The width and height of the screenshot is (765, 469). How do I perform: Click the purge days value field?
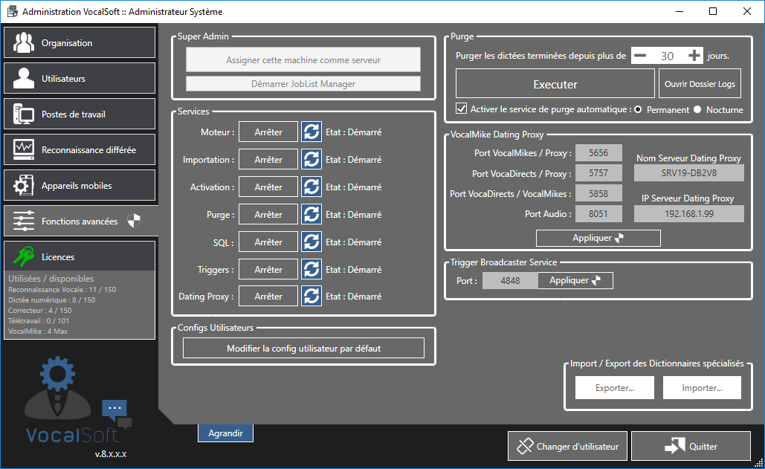(x=667, y=56)
